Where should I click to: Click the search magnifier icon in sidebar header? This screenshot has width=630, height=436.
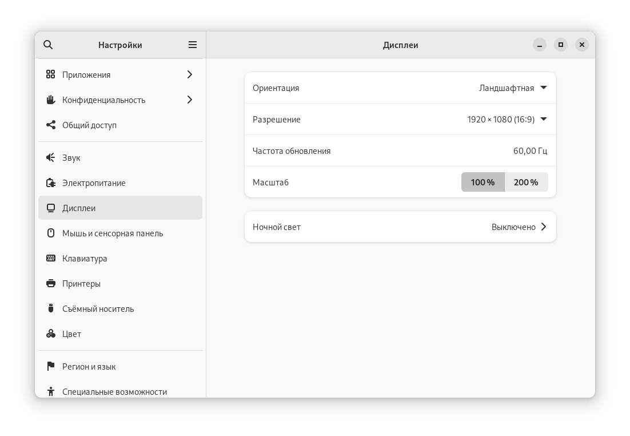[x=48, y=45]
